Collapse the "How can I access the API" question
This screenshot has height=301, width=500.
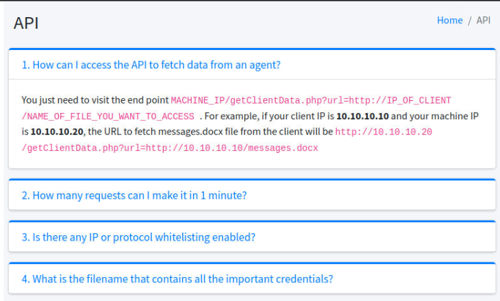[151, 65]
